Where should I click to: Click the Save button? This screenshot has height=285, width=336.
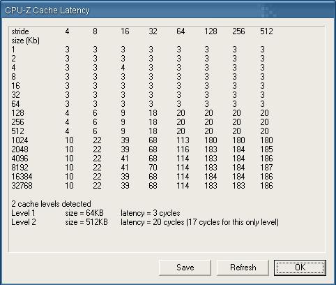coord(185,268)
